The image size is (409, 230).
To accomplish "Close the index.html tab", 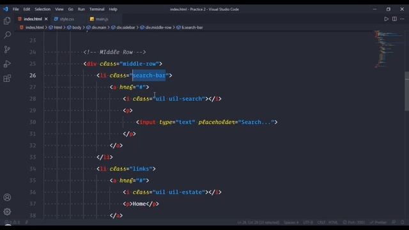I will (46, 19).
